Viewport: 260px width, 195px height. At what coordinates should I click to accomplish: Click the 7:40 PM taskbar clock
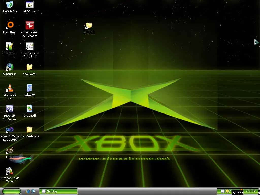pos(251,191)
